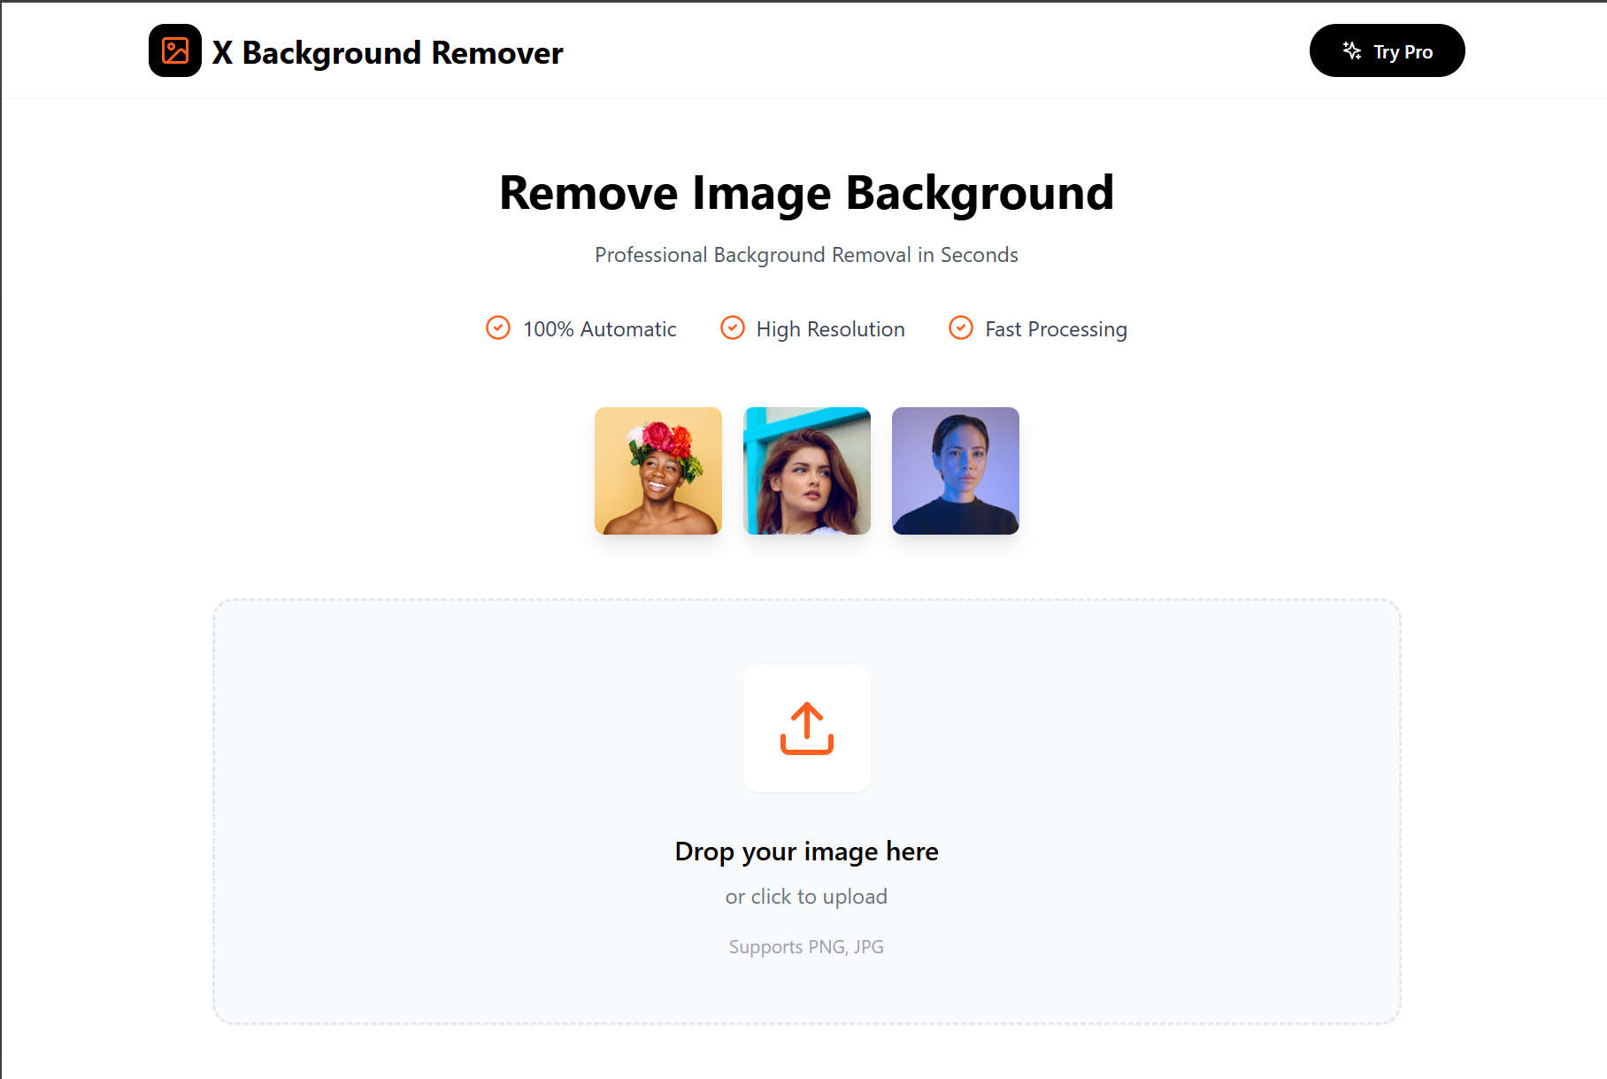Viewport: 1607px width, 1079px height.
Task: Click the check icon beside 100% Automatic
Action: click(x=498, y=328)
